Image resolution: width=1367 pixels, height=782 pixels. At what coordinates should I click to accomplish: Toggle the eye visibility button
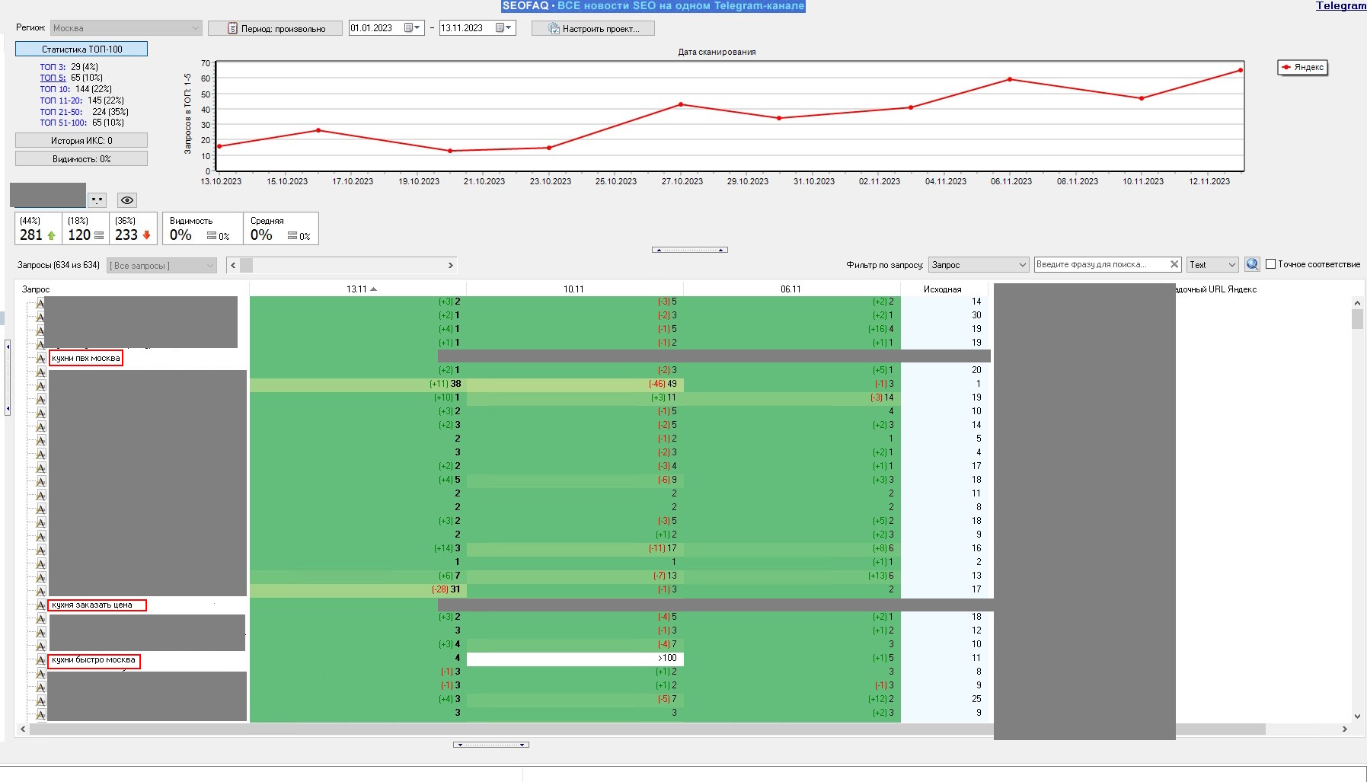tap(127, 200)
